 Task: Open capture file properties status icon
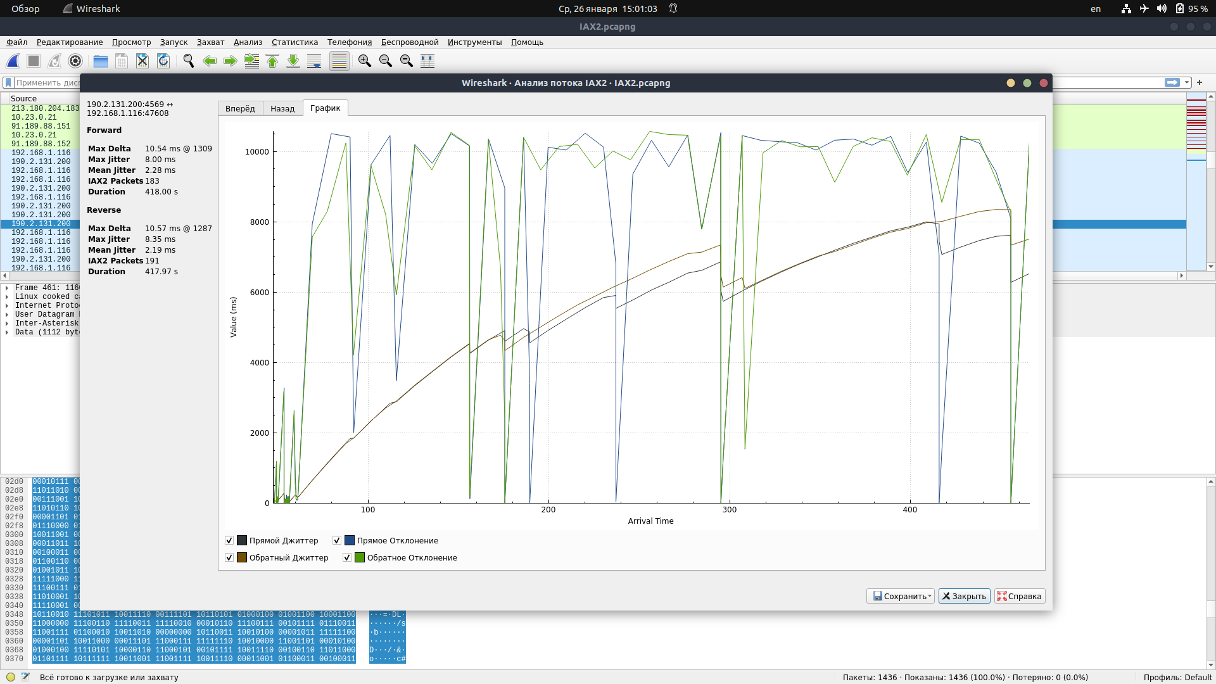[x=25, y=677]
